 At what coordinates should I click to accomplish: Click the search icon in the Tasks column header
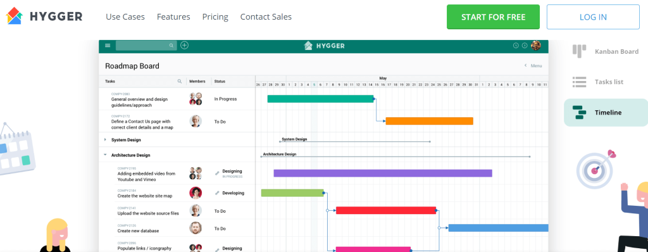coord(179,82)
